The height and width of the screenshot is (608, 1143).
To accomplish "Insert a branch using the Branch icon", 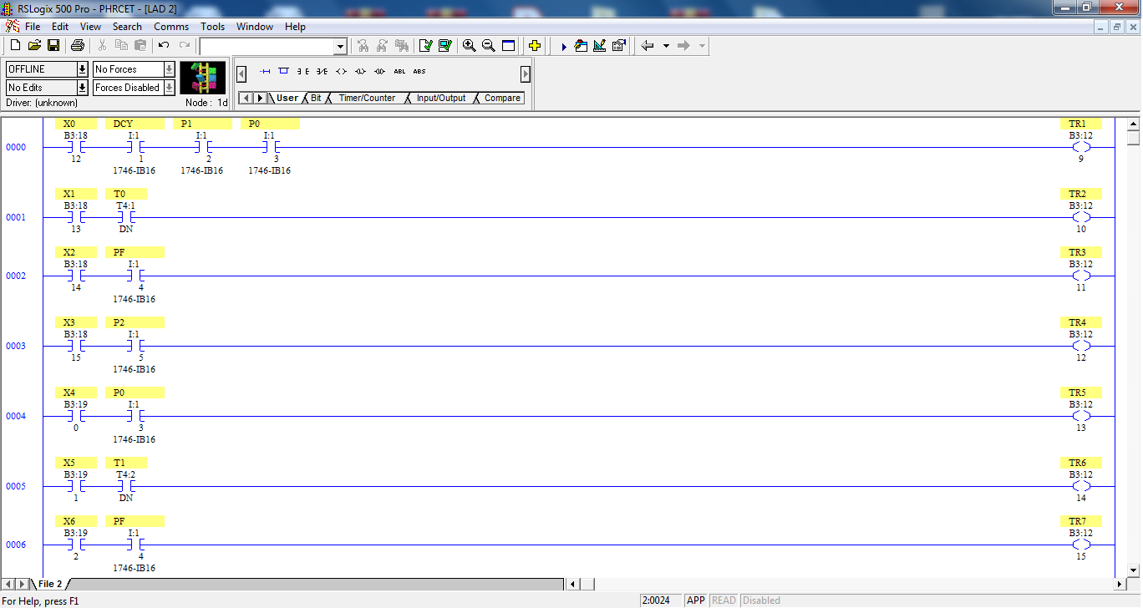I will 285,71.
